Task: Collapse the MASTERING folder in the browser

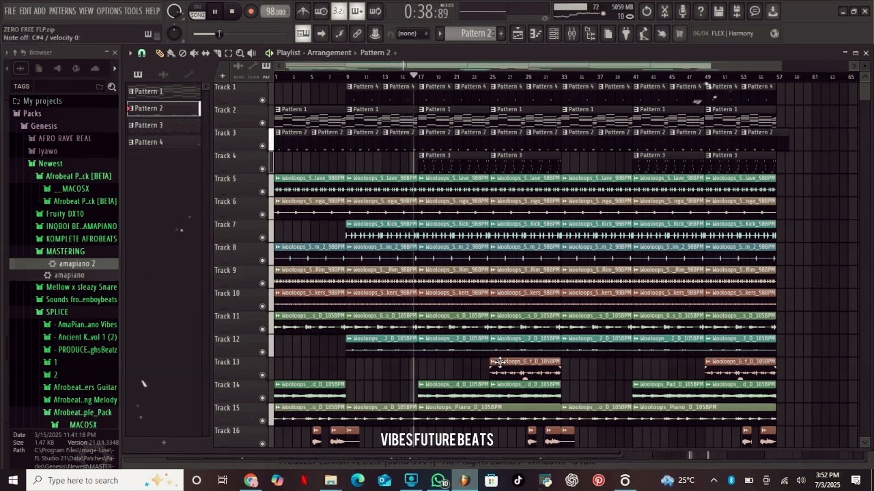Action: (x=65, y=252)
